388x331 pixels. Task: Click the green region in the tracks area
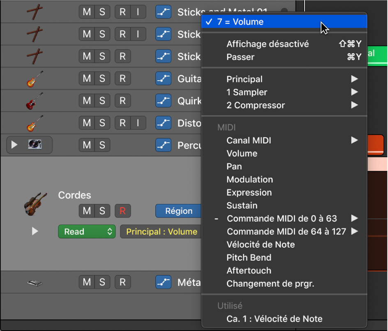tap(378, 55)
